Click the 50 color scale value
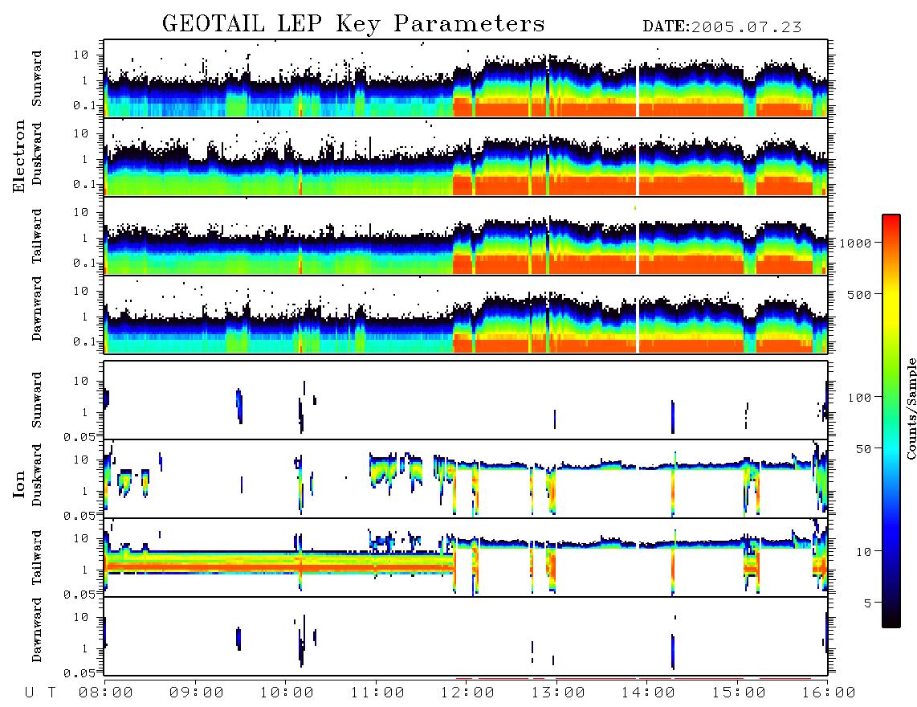Viewport: 917px width, 707px height. [x=863, y=449]
